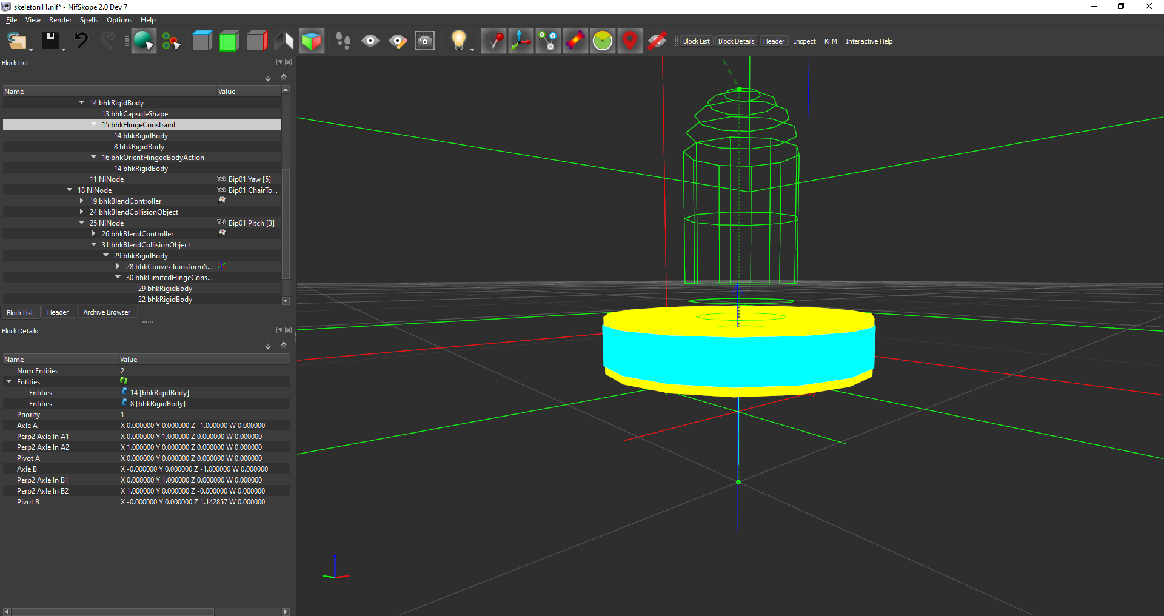Collapse the 15 bhkHingeConstraint row
The height and width of the screenshot is (616, 1164).
point(93,124)
